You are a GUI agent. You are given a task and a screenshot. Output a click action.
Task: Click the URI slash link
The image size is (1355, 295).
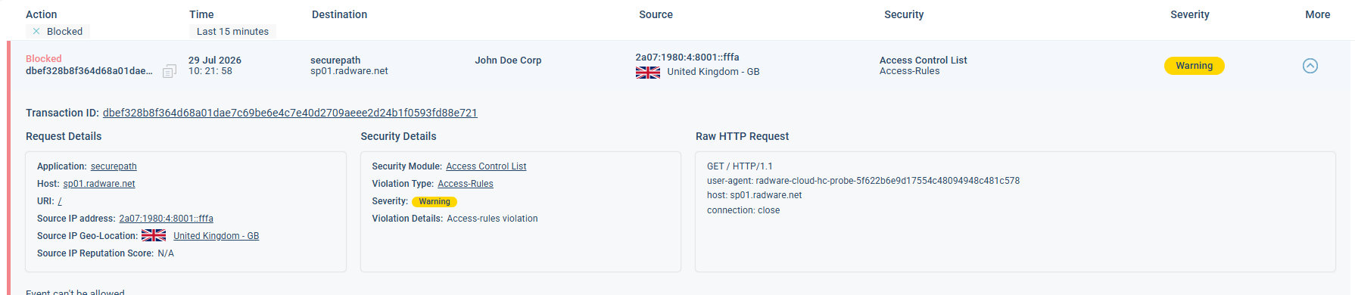tap(60, 201)
